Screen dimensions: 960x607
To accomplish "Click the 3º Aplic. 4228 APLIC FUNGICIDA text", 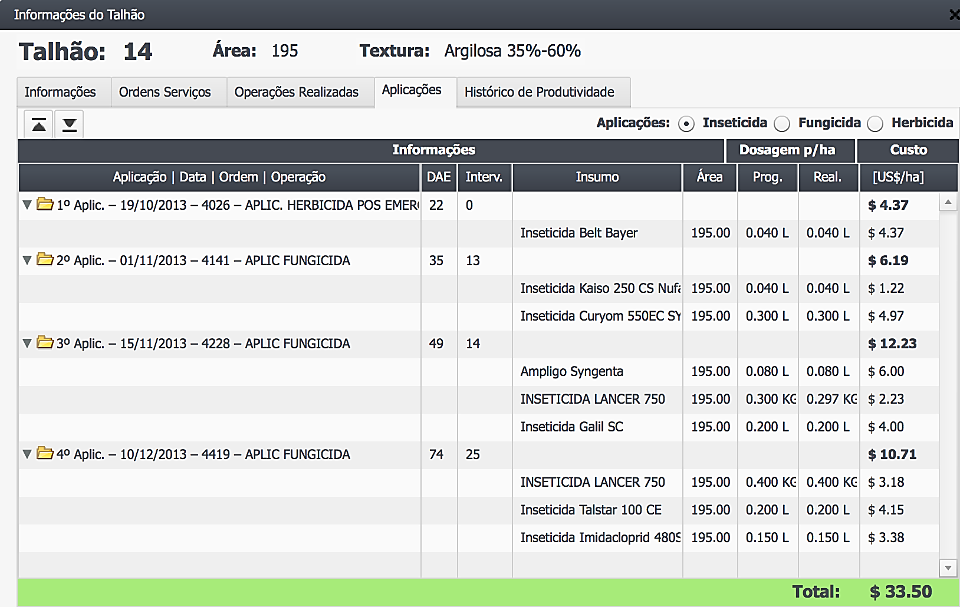I will (x=203, y=344).
